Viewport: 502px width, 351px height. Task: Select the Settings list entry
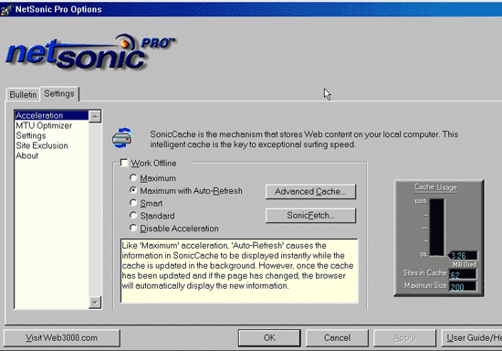pos(51,135)
